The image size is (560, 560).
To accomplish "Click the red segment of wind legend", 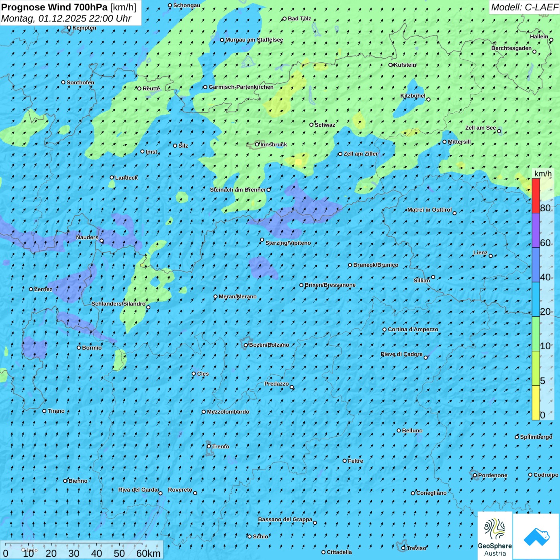I will click(536, 196).
